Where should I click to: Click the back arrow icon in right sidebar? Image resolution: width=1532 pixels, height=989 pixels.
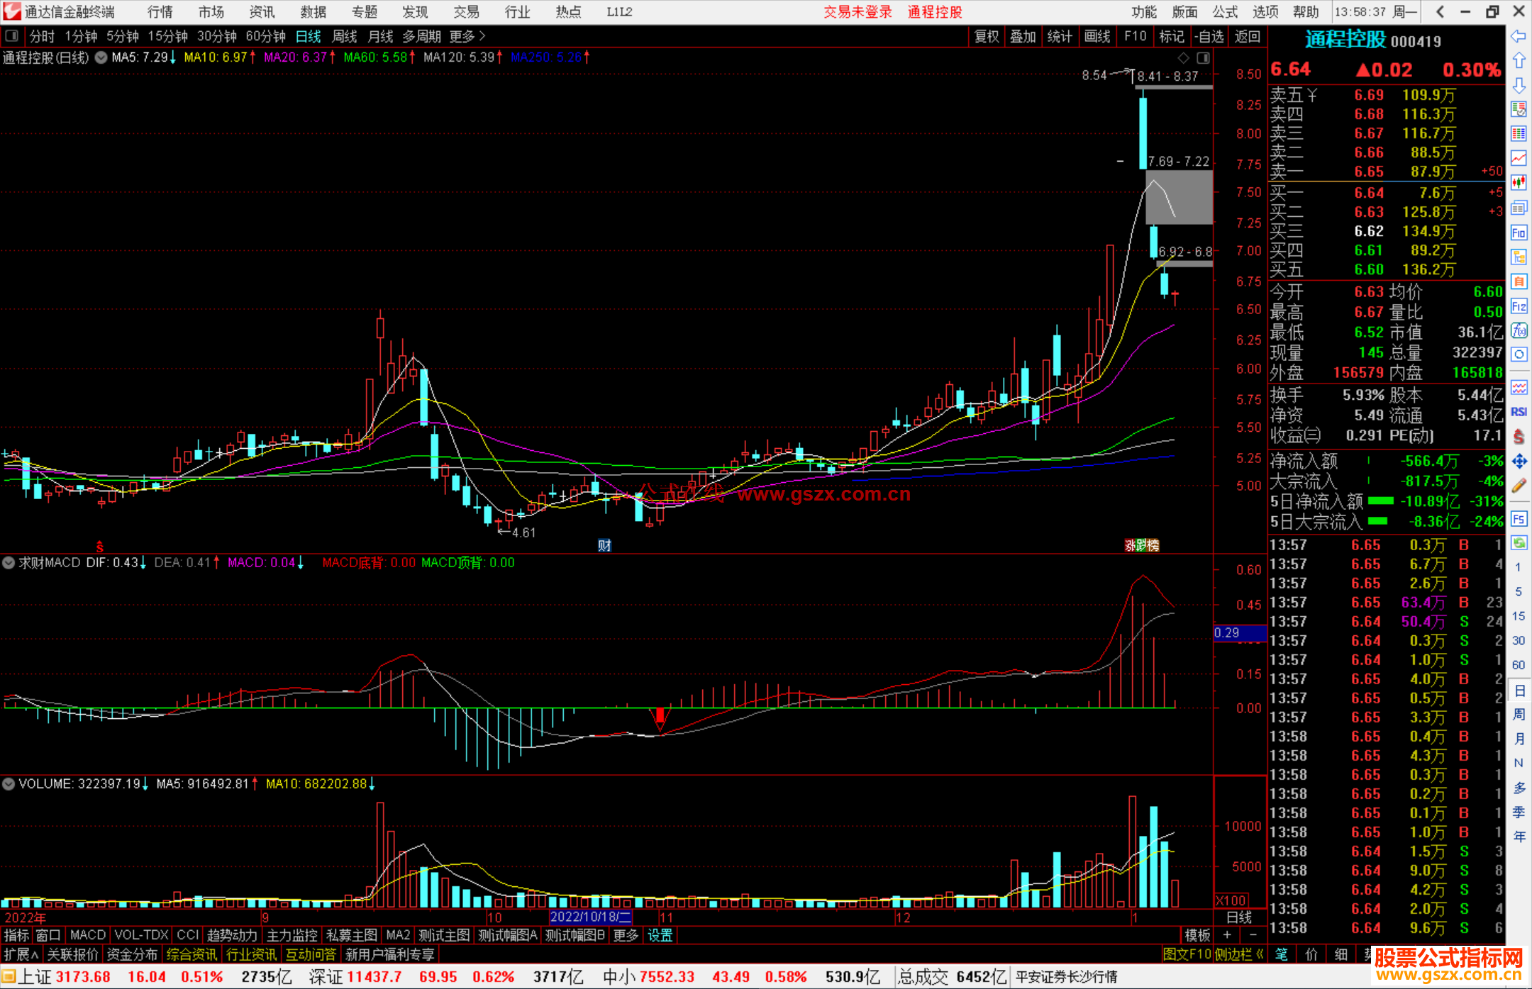click(x=1519, y=36)
